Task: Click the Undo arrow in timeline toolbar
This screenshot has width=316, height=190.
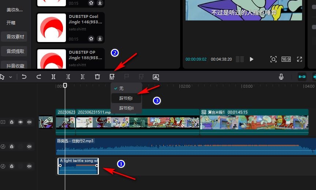Action: pos(24,77)
